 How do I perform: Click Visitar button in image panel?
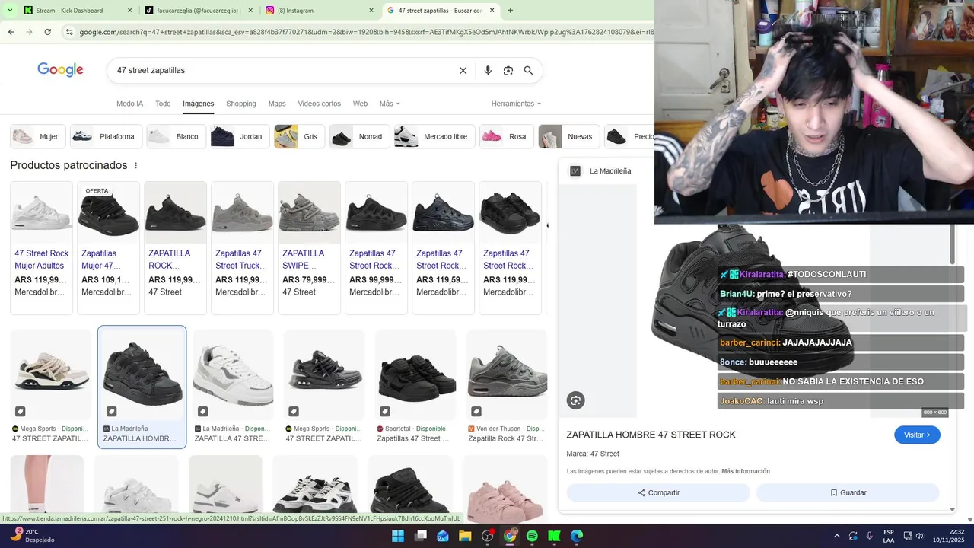(x=917, y=435)
